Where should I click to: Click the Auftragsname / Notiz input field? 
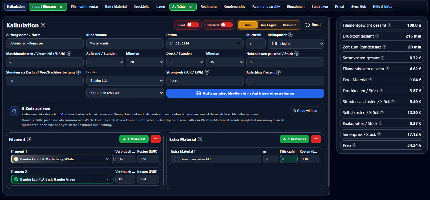(x=45, y=43)
